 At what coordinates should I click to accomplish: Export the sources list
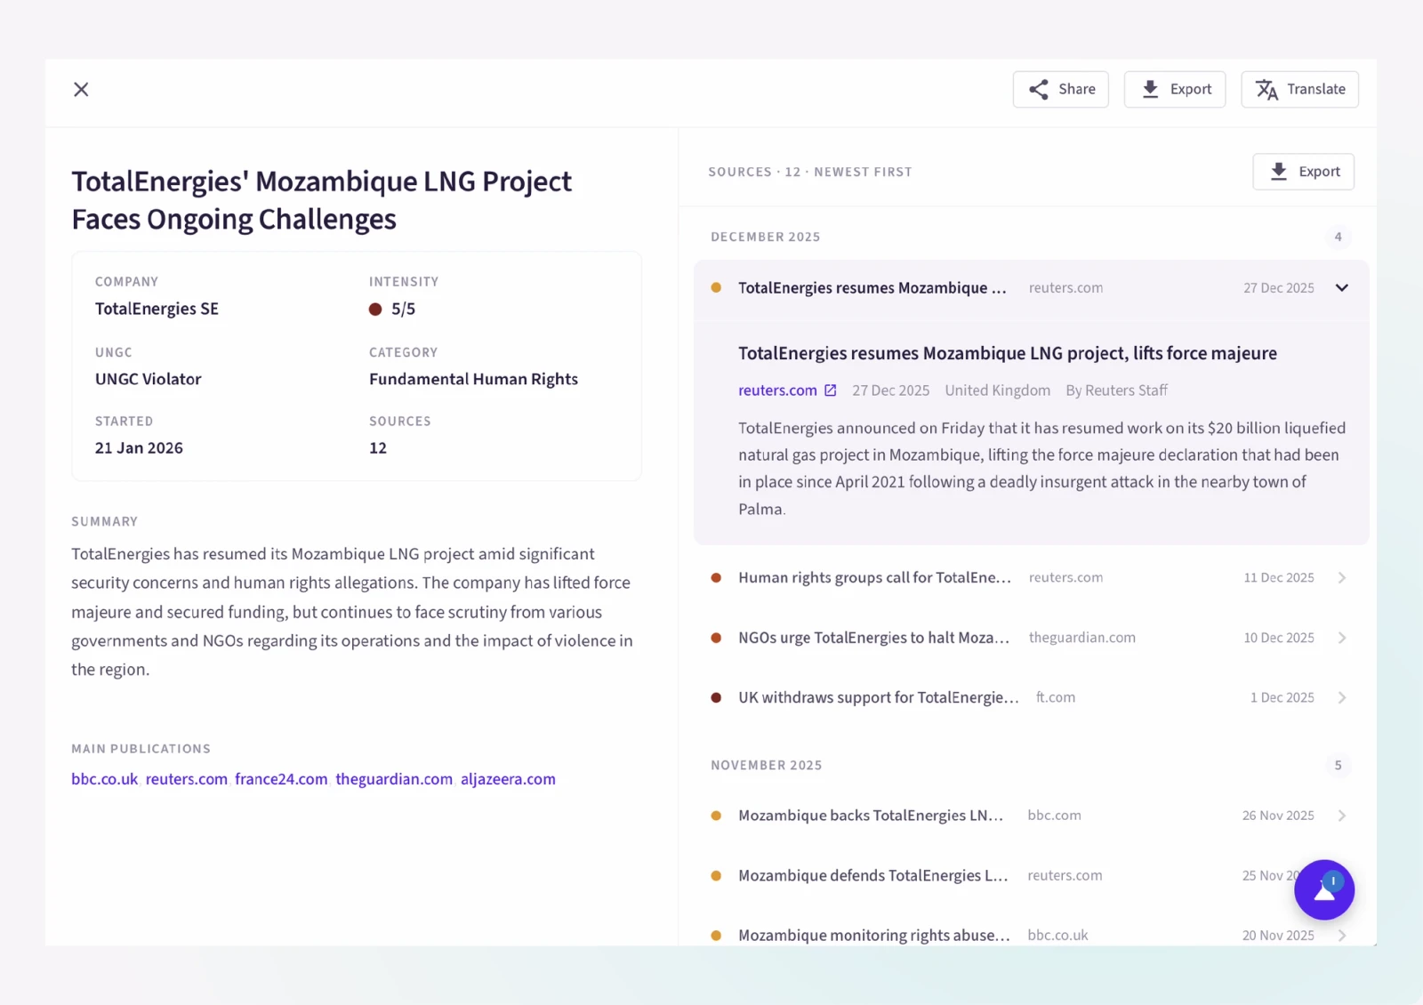(1303, 172)
